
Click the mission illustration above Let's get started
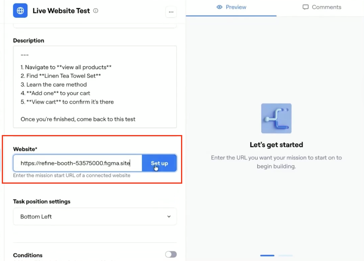click(x=276, y=118)
